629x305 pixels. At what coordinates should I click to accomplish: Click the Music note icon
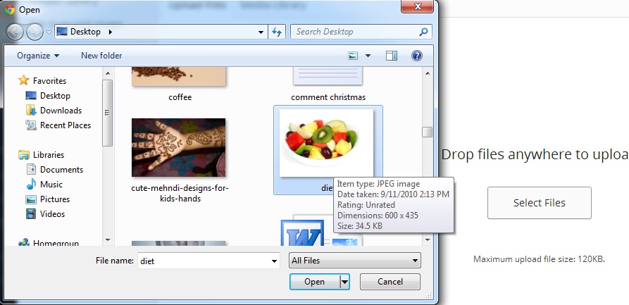[31, 185]
